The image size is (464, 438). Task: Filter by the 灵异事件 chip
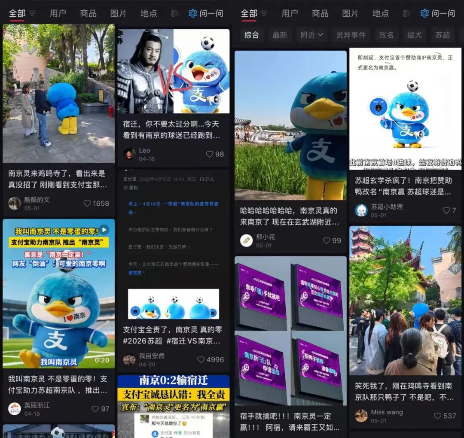click(x=351, y=35)
